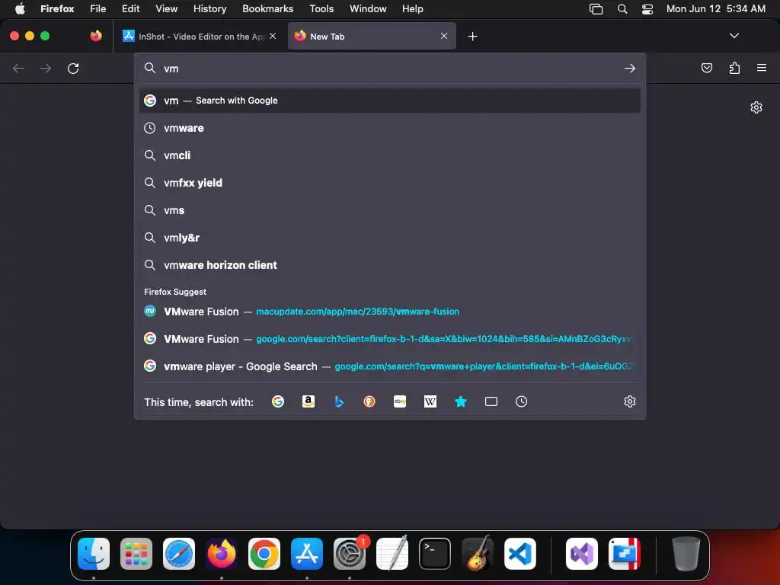Viewport: 780px width, 585px height.
Task: Launch GarageBand from the Dock
Action: 478,554
